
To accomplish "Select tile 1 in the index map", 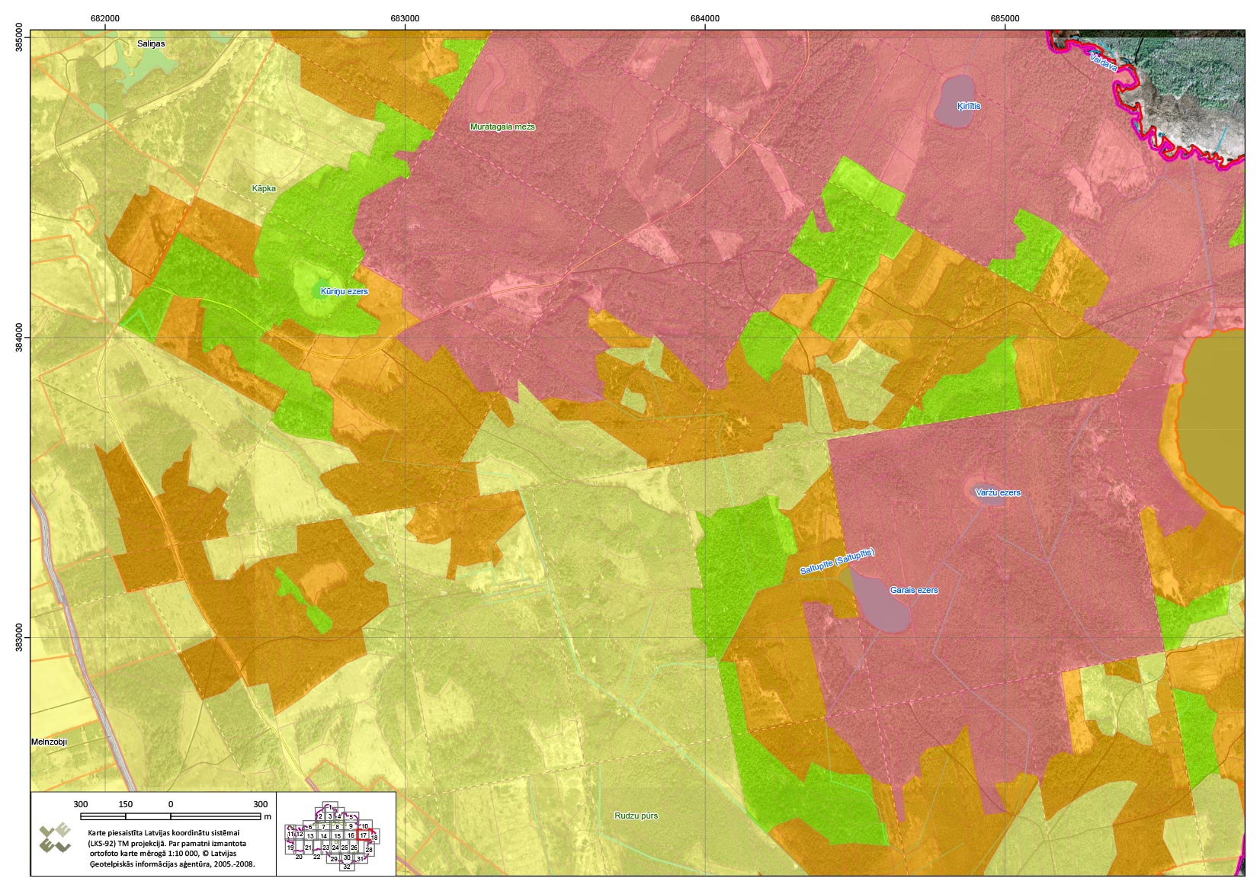I will point(329,806).
